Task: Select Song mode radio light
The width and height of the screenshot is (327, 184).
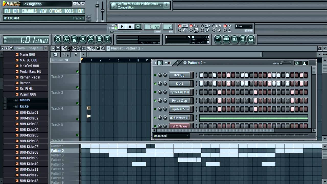Action: point(116,28)
